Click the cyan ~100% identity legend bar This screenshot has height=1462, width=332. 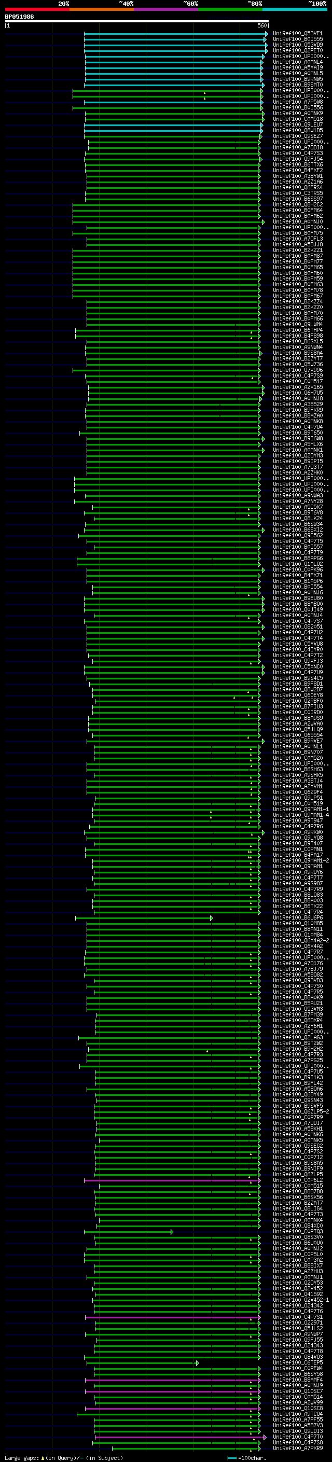[294, 9]
